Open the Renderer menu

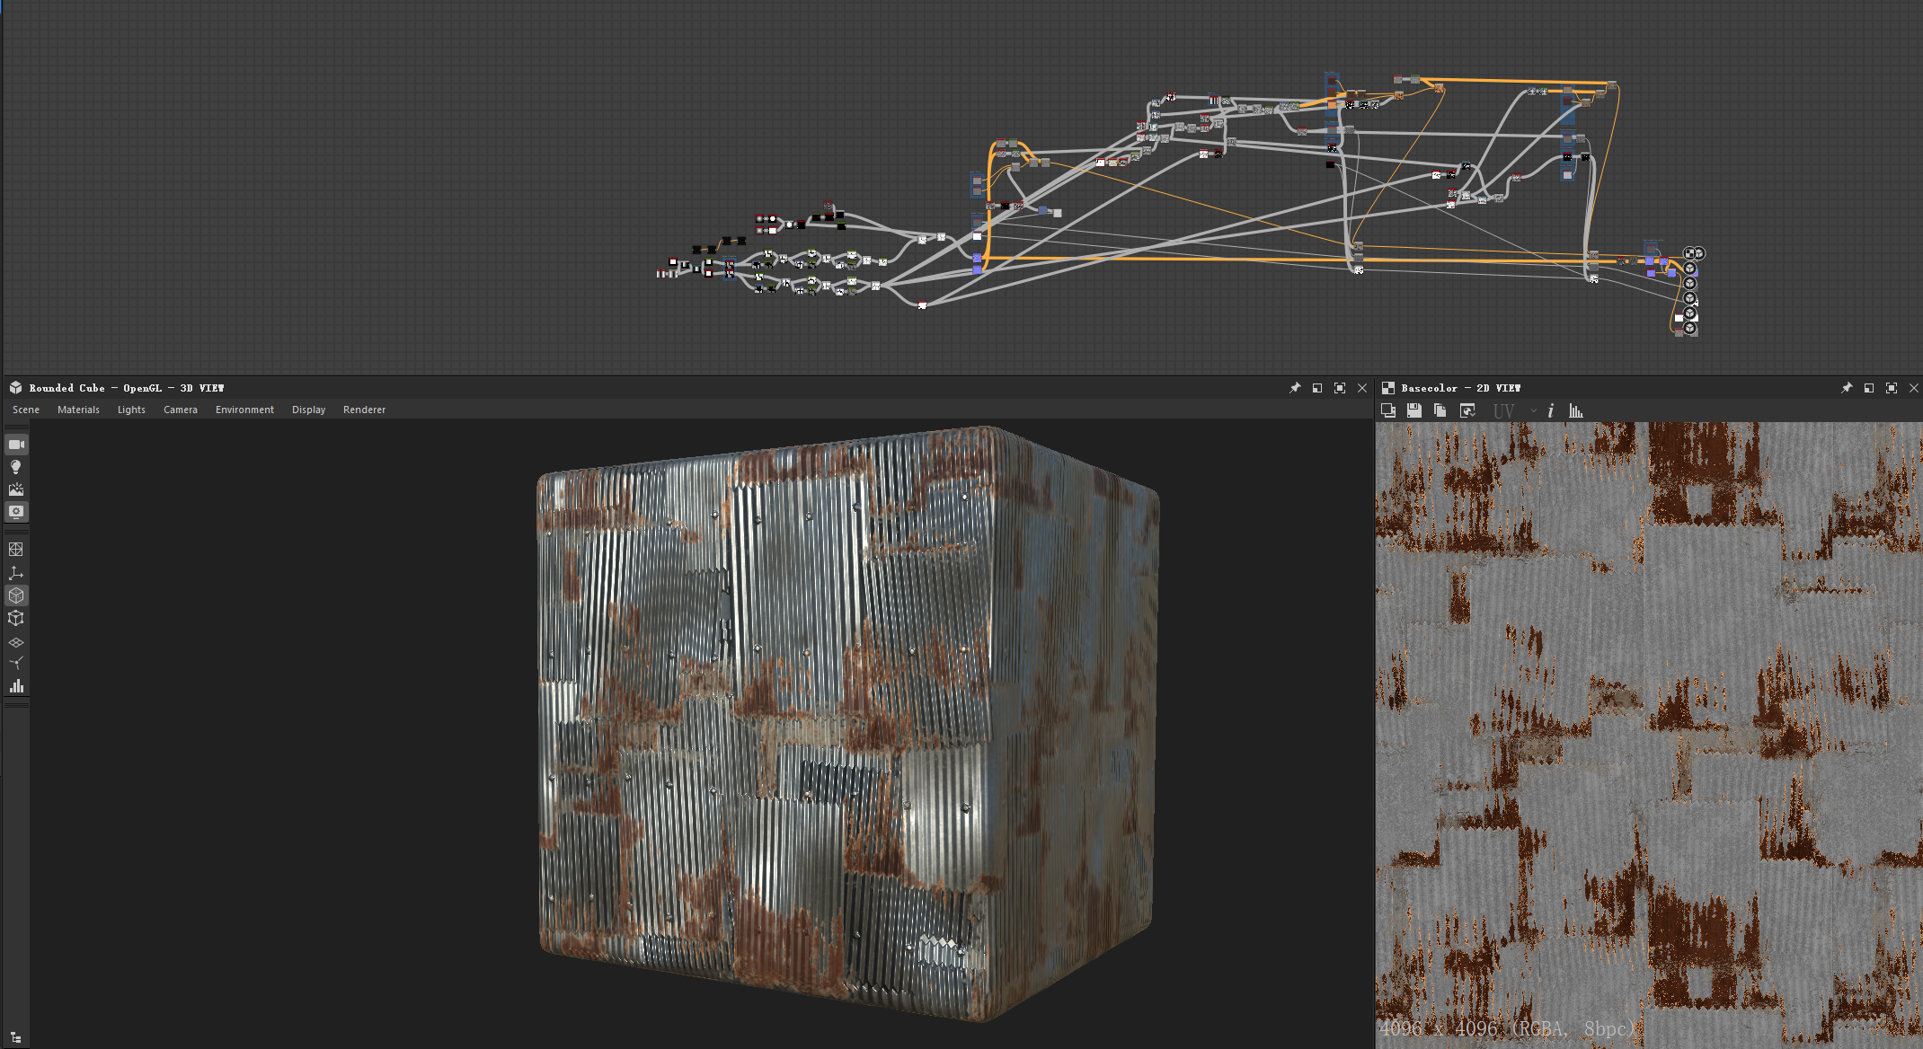364,410
